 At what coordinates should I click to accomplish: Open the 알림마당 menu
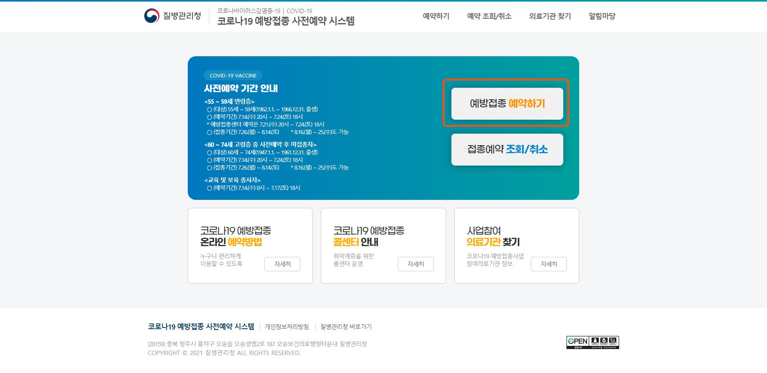click(602, 16)
